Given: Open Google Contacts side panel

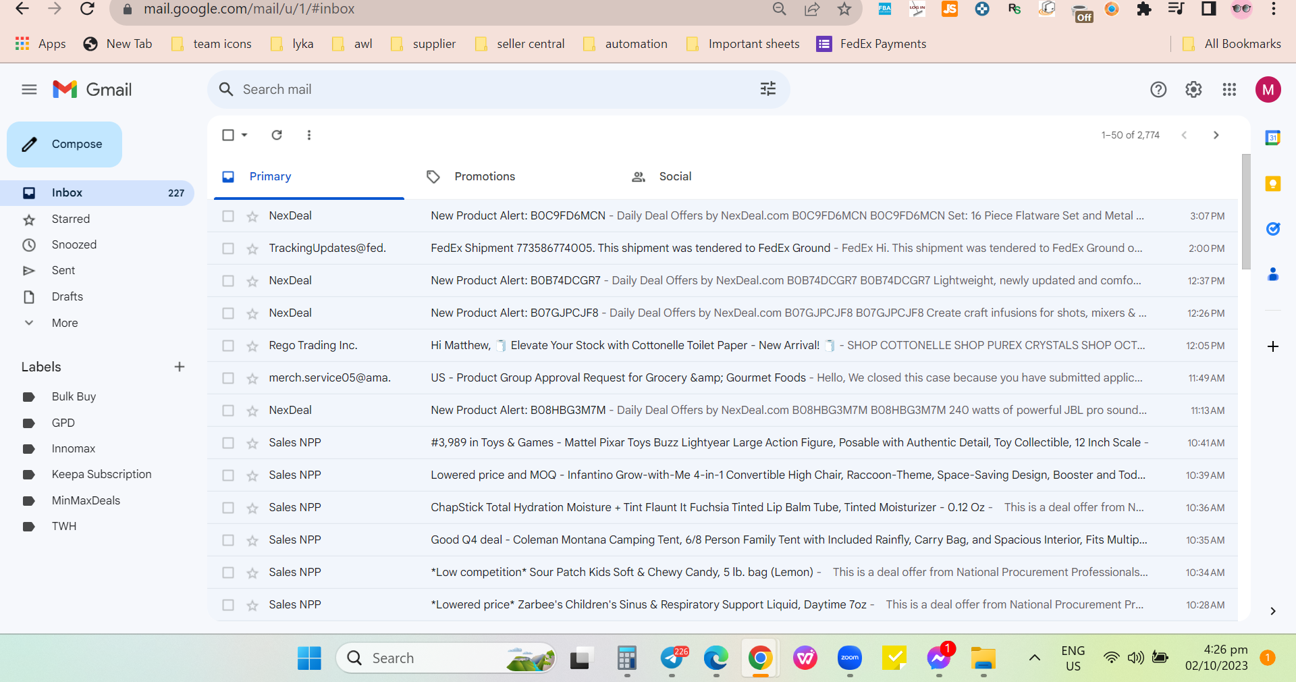Looking at the screenshot, I should click(x=1273, y=274).
